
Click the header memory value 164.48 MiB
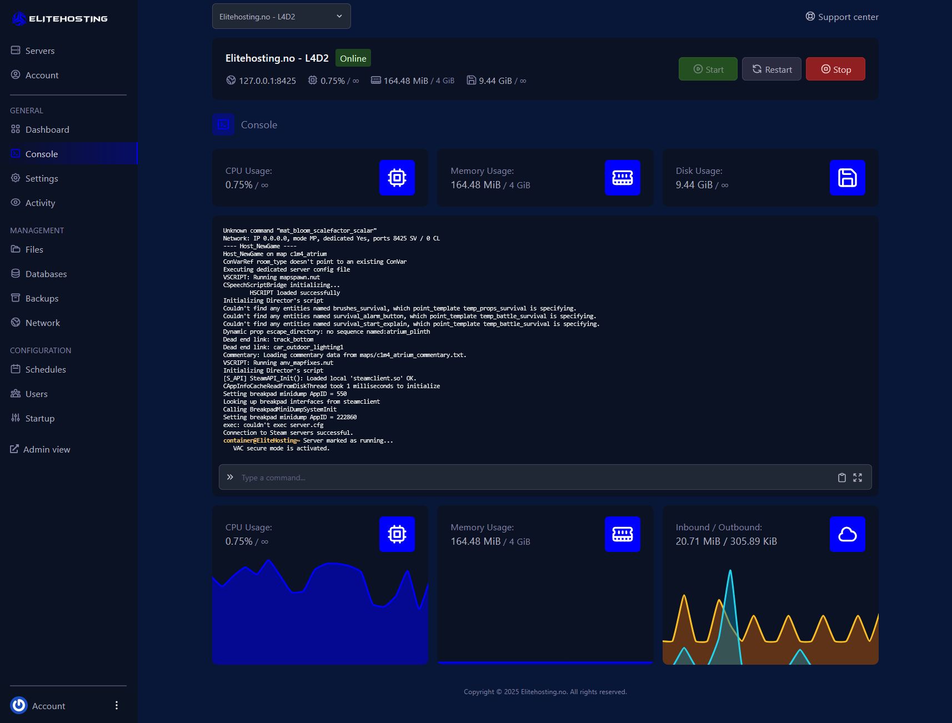(x=405, y=81)
